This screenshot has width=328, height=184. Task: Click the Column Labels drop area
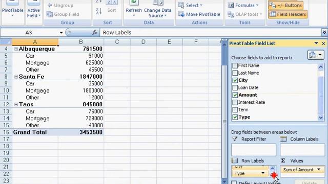point(302,150)
